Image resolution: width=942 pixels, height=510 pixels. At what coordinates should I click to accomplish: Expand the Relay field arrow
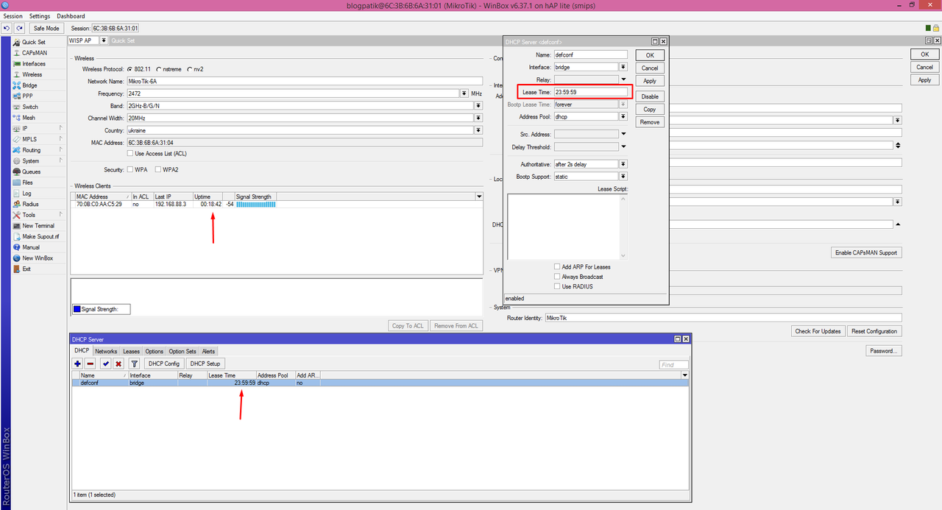click(x=623, y=79)
